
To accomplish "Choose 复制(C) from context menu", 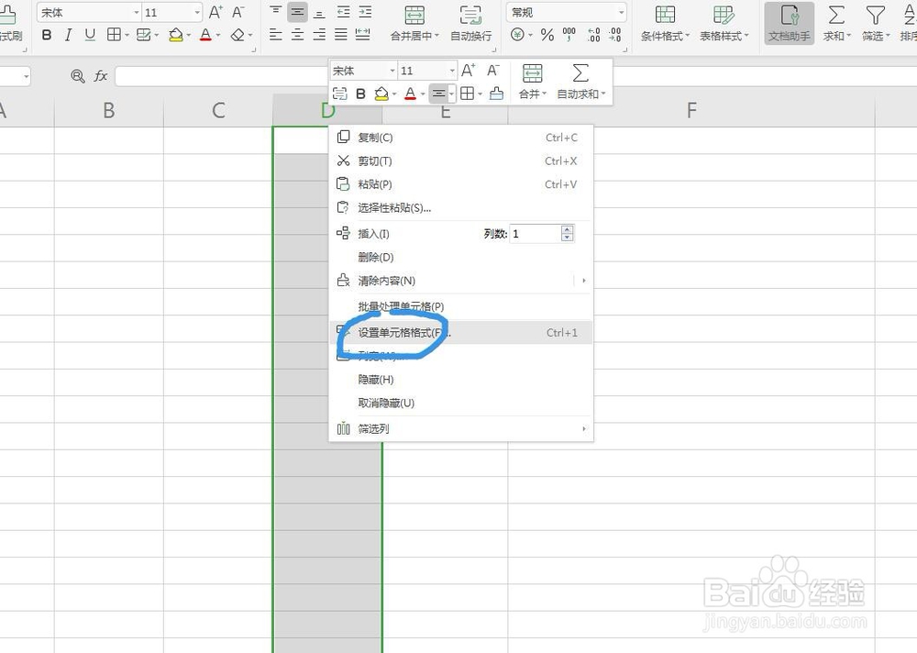I will pos(461,138).
